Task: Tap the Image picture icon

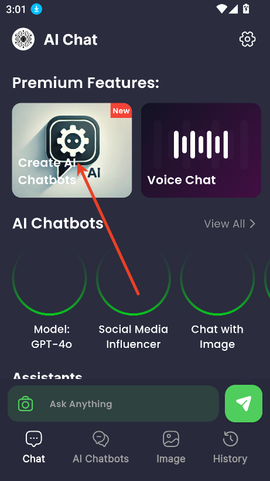Action: 171,439
